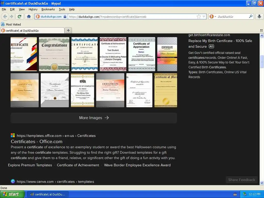Open the URL history dropdown arrow
264x198 pixels.
[x=204, y=16]
